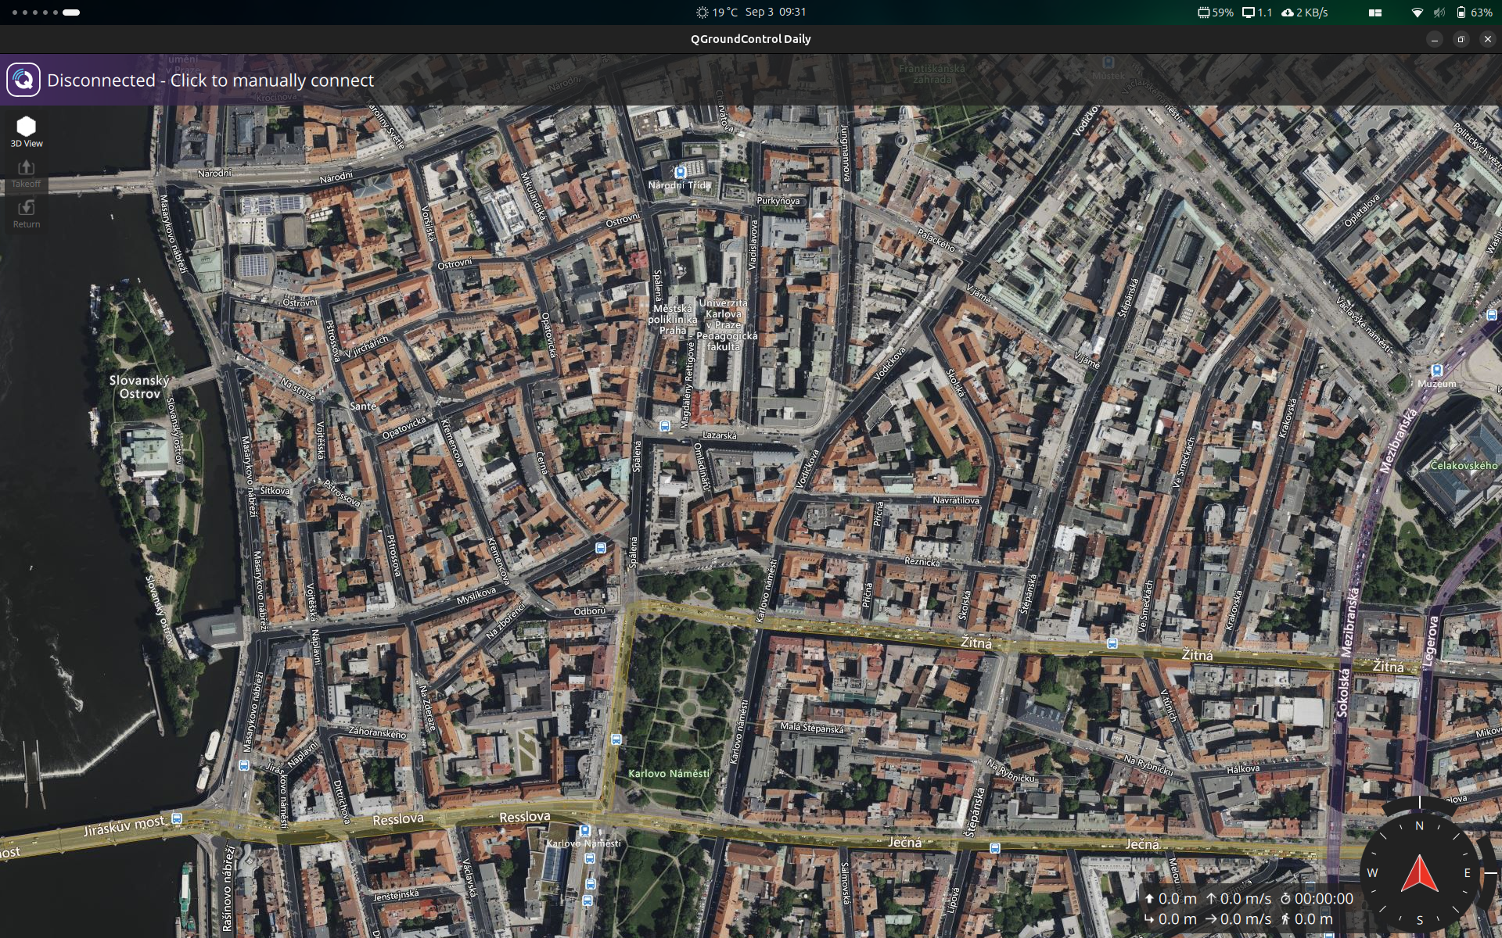The width and height of the screenshot is (1502, 938).
Task: Click the 'Čelakovského' map label
Action: tap(1464, 465)
